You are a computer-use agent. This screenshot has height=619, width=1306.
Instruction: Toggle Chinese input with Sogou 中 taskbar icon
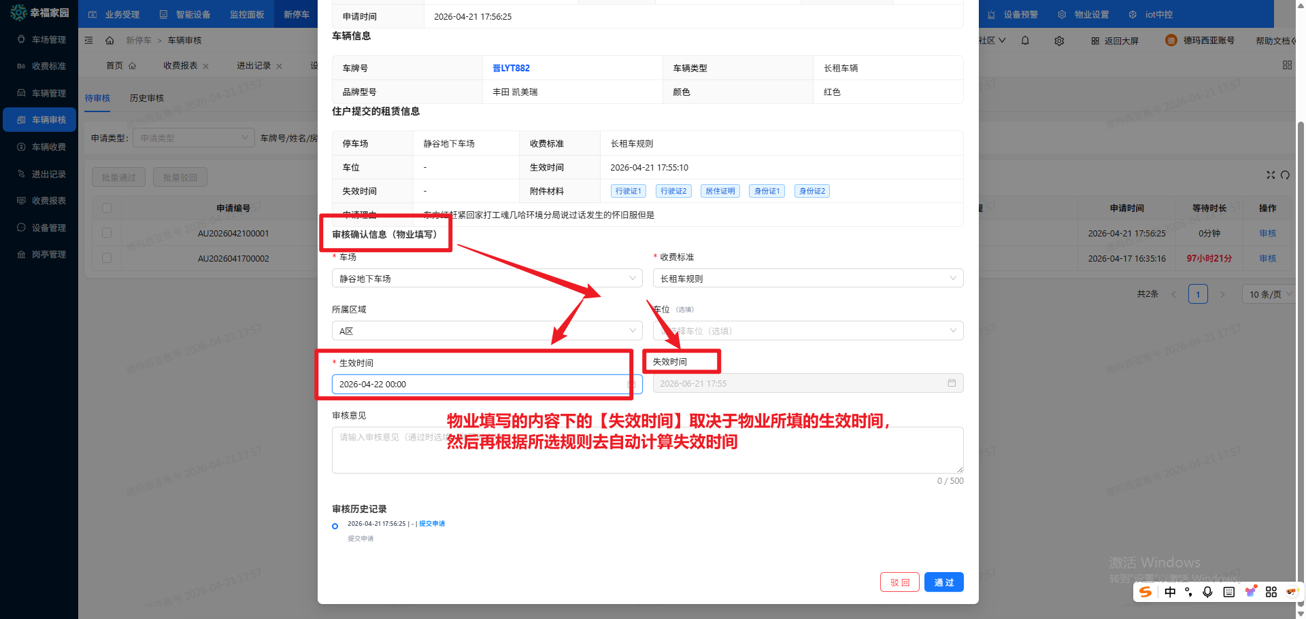coord(1170,592)
